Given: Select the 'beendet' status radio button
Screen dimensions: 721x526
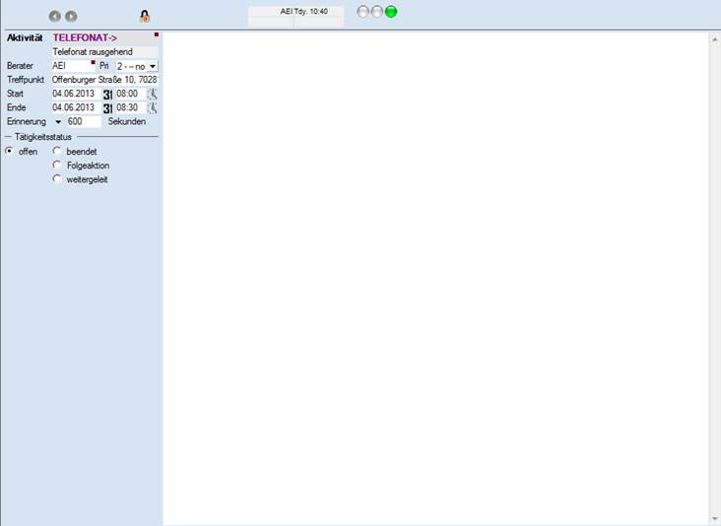Looking at the screenshot, I should tap(57, 152).
